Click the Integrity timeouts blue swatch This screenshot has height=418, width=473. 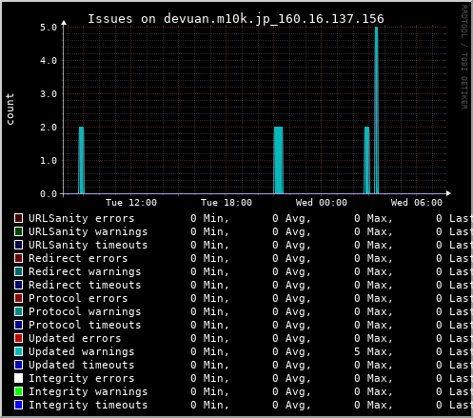click(x=18, y=405)
